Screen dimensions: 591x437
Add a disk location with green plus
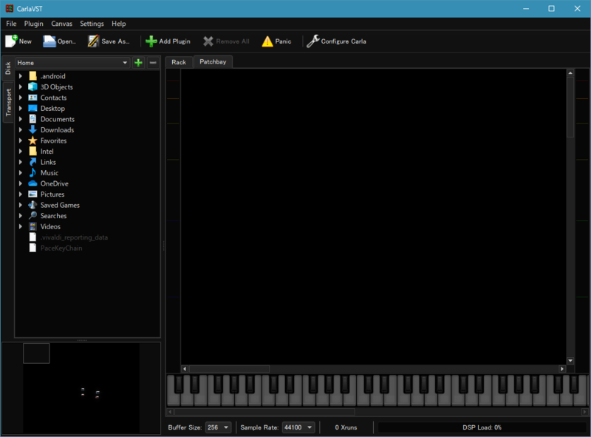pyautogui.click(x=138, y=63)
